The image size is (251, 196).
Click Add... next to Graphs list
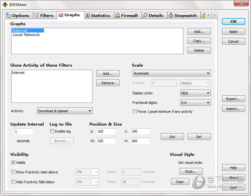pyautogui.click(x=199, y=31)
